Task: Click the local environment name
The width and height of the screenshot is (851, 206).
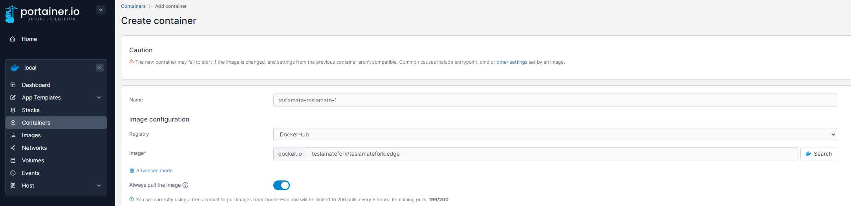Action: 30,68
